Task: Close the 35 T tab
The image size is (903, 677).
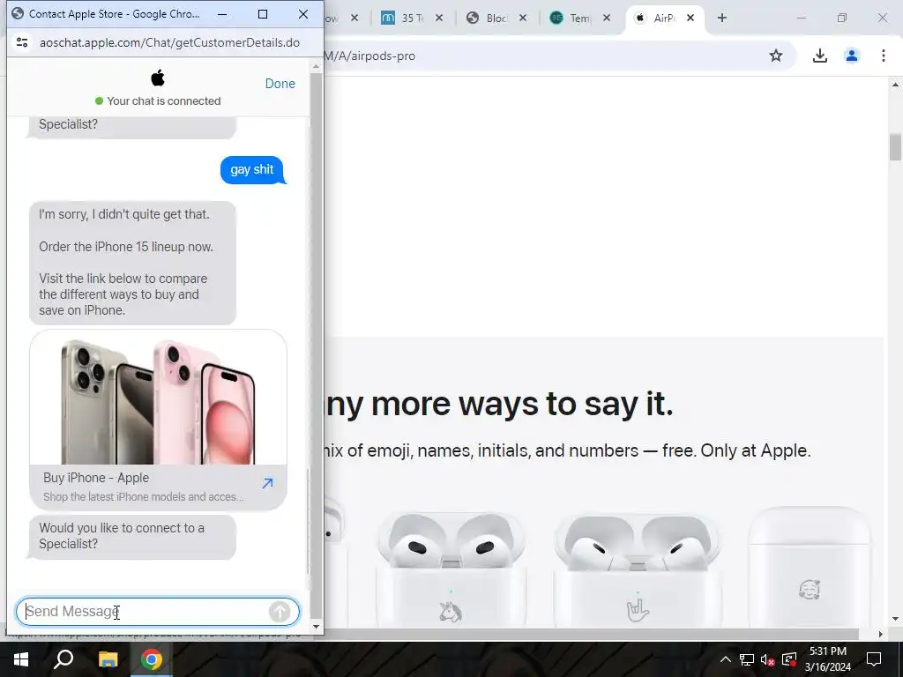Action: pos(439,18)
